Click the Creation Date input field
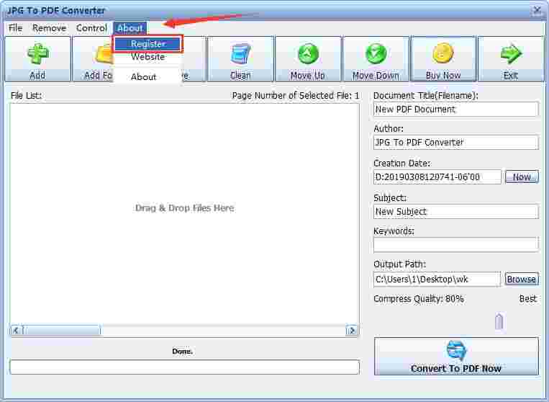Viewport: 549px width, 402px height. click(x=437, y=177)
